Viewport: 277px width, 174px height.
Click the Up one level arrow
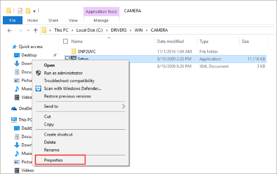(x=36, y=30)
